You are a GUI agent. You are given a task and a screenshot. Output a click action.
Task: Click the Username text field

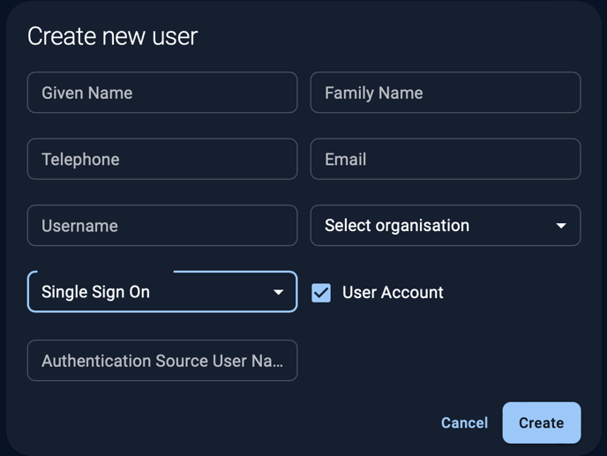click(162, 226)
